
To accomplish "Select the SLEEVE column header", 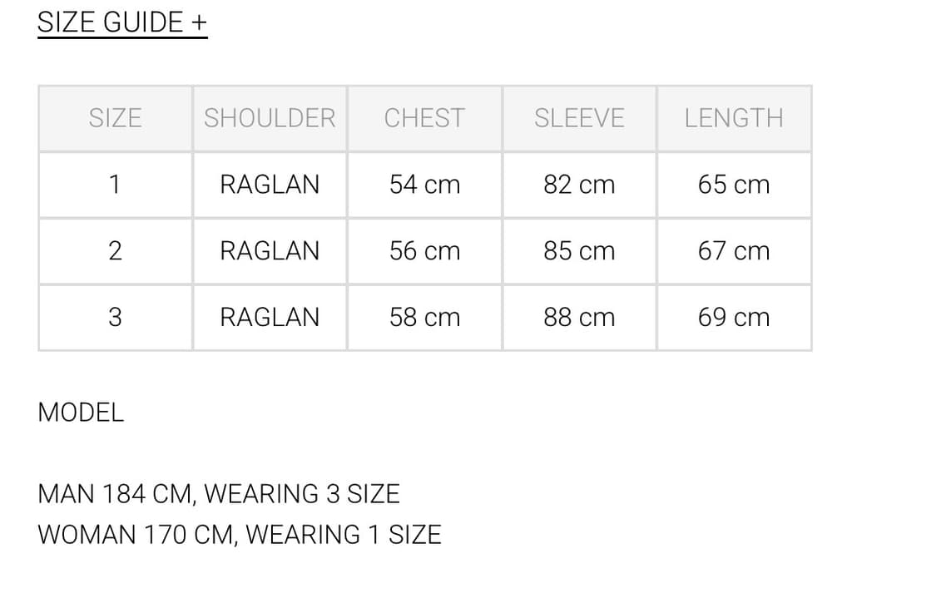I will (x=579, y=118).
